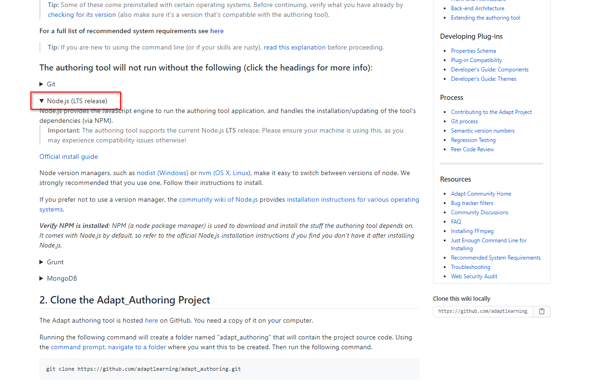Open Contributing to the Adapt Project link
Viewport: 589px width, 381px height.
[491, 112]
